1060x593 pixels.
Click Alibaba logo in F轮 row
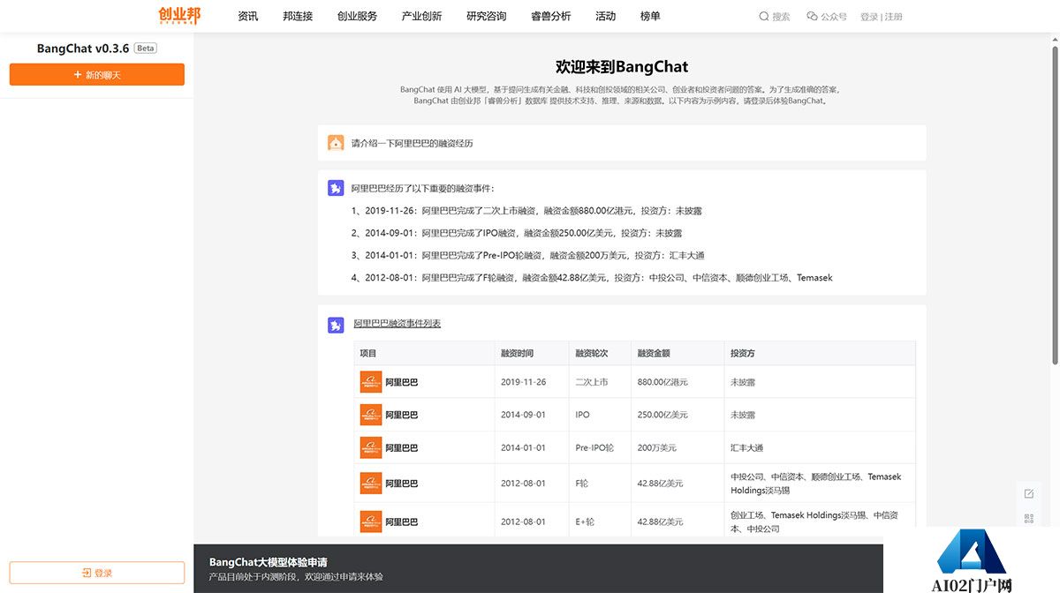tap(371, 484)
